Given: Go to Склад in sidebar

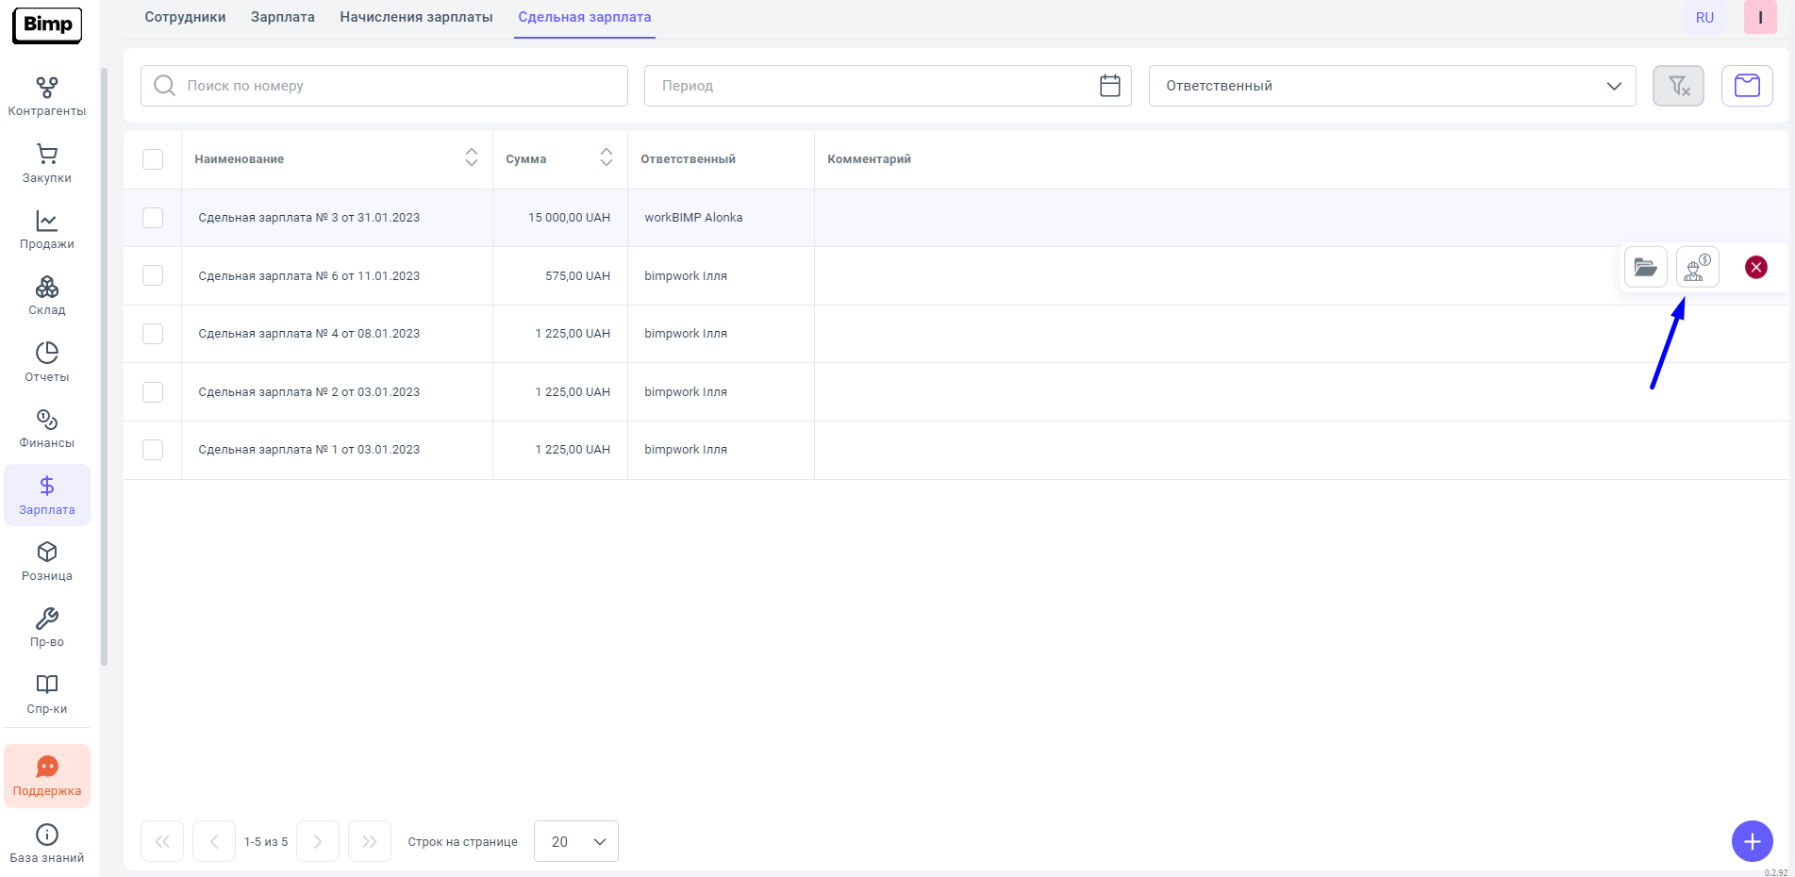Looking at the screenshot, I should tap(46, 296).
